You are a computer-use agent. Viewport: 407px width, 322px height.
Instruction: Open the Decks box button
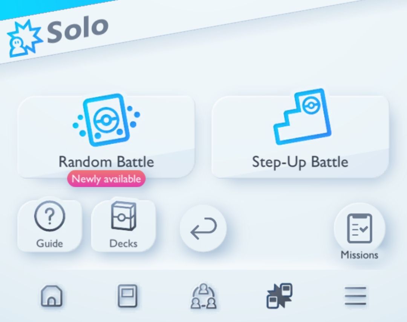point(123,225)
